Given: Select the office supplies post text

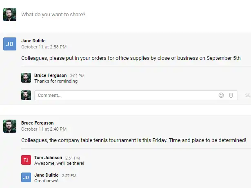Looking at the screenshot, I should 131,58.
